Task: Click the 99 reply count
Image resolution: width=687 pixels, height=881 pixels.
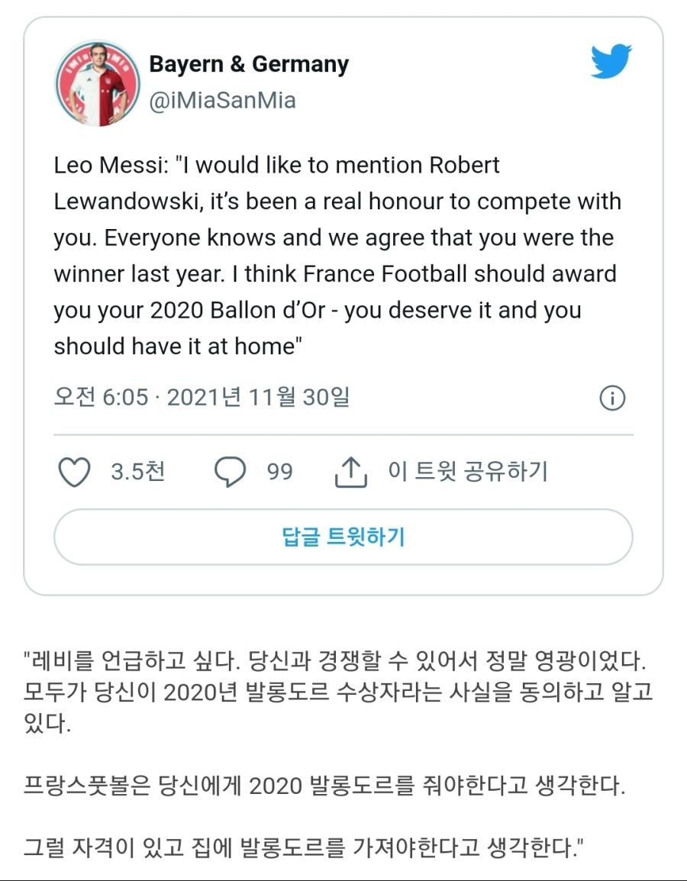Action: tap(279, 471)
